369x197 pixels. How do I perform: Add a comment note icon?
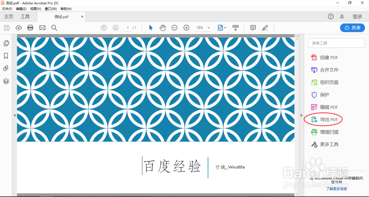[x=253, y=28]
